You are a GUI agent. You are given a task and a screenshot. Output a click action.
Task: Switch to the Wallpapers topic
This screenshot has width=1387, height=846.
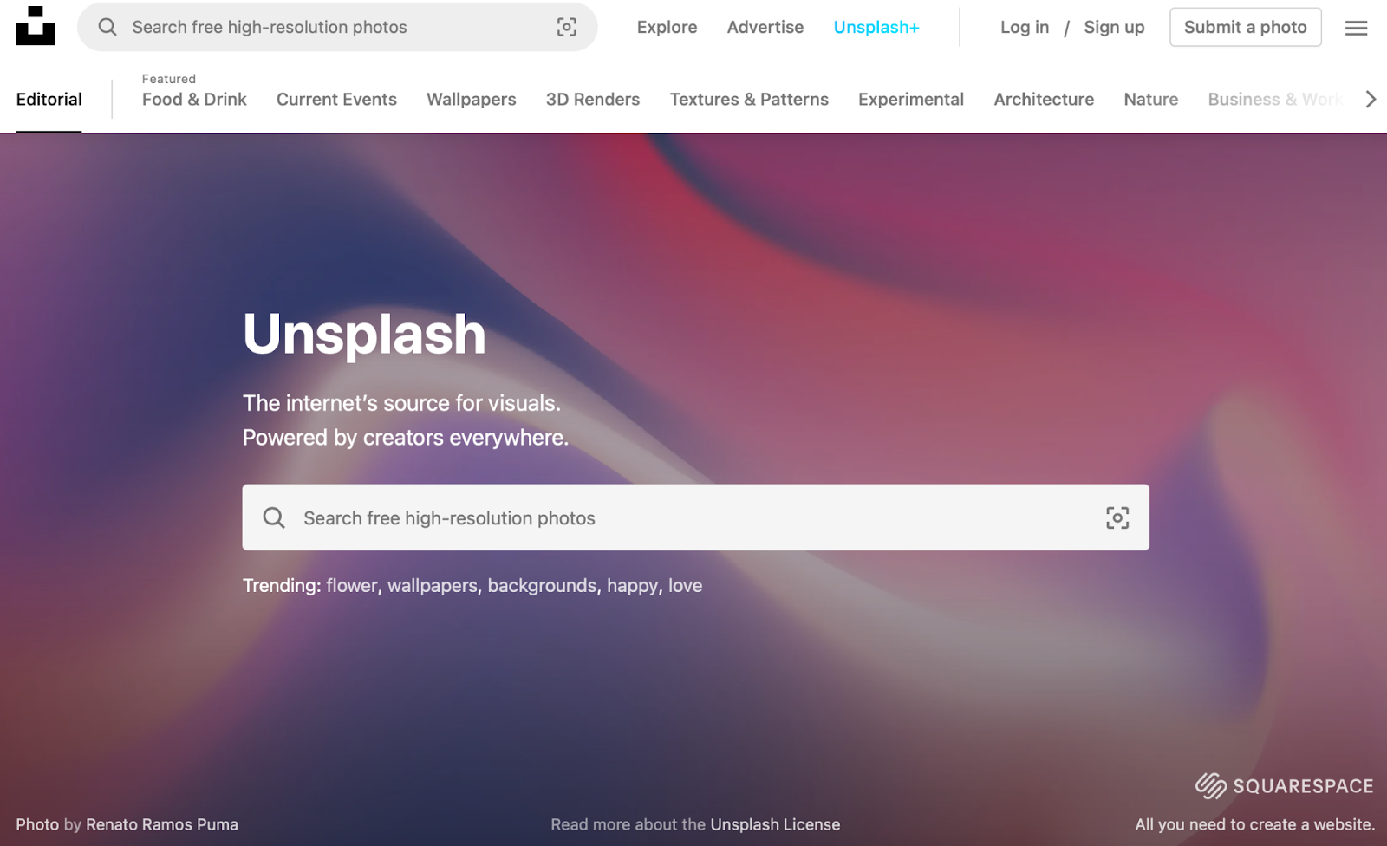coord(471,100)
